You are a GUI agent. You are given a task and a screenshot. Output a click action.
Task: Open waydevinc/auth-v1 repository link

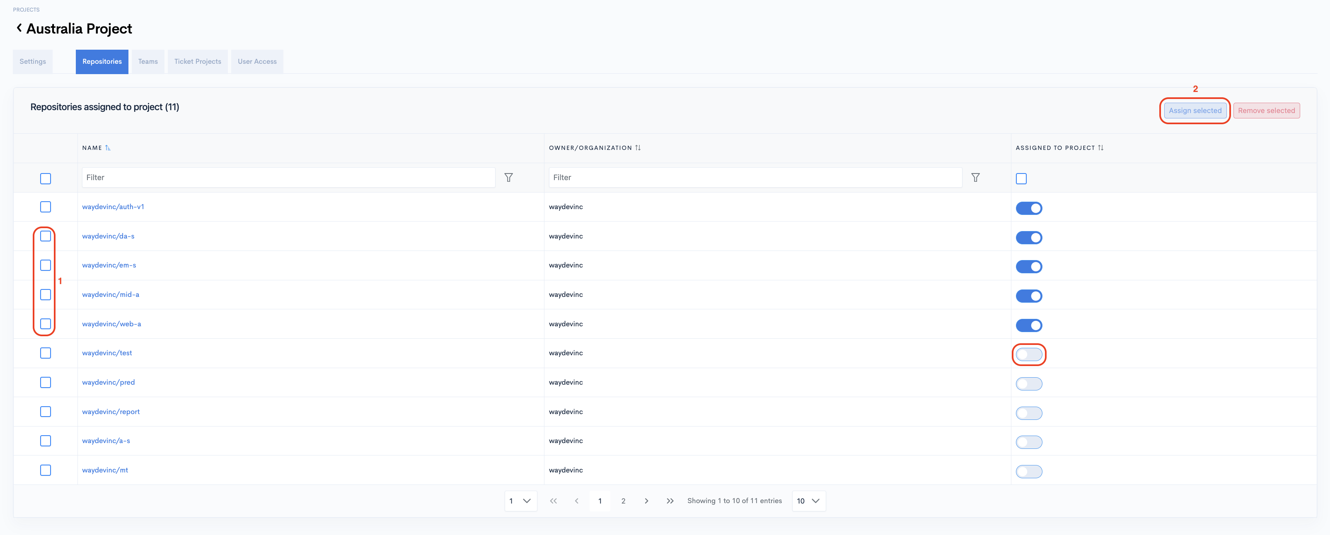point(113,207)
